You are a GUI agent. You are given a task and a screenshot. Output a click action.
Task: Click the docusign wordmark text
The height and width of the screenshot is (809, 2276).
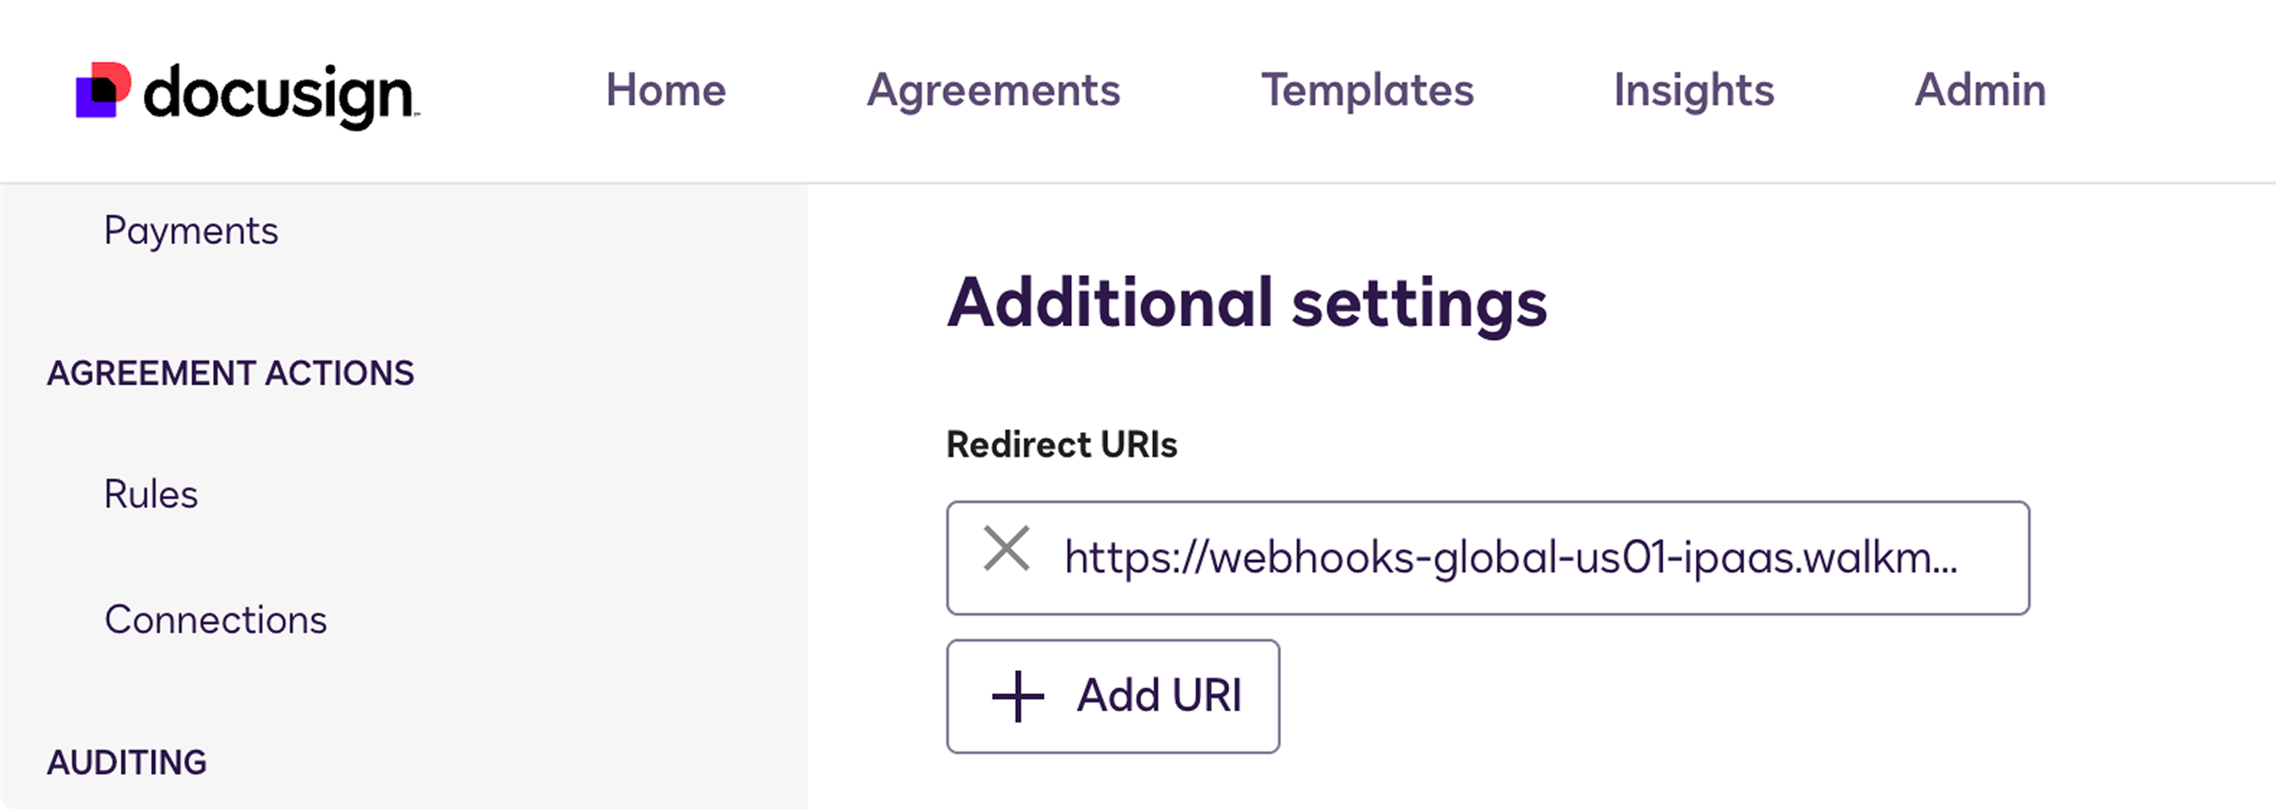pos(281,96)
